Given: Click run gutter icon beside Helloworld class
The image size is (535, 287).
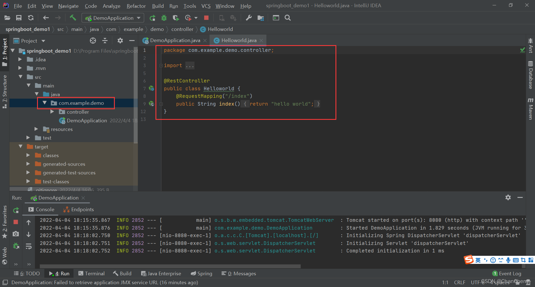Looking at the screenshot, I should (151, 88).
